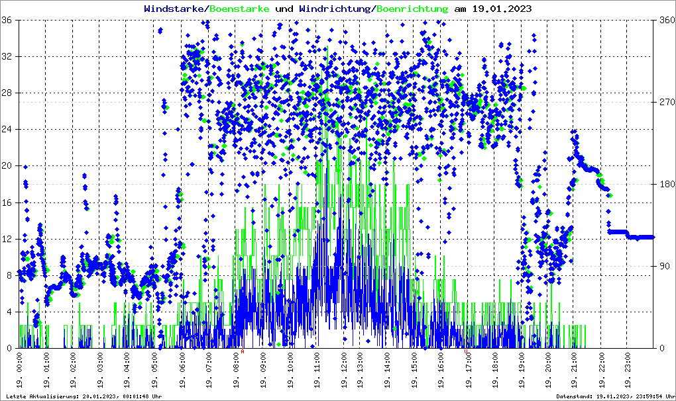Image resolution: width=676 pixels, height=401 pixels.
Task: Click the 360 value on right axis
Action: point(665,20)
